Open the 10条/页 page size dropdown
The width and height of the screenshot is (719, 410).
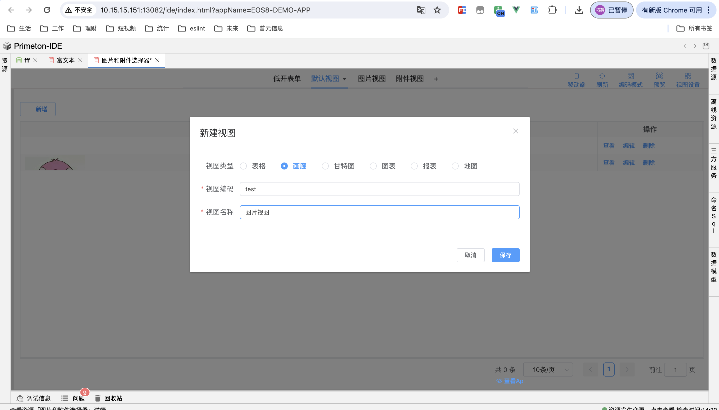coord(548,369)
